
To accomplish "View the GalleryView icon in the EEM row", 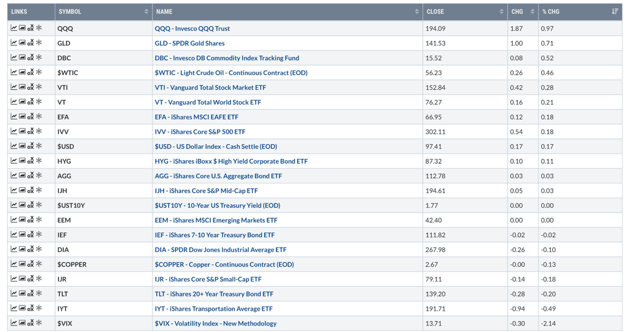I will coord(22,220).
